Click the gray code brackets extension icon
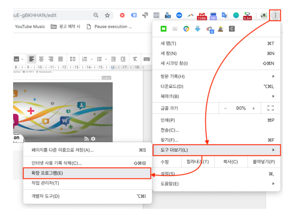The height and width of the screenshot is (215, 295). pyautogui.click(x=156, y=15)
